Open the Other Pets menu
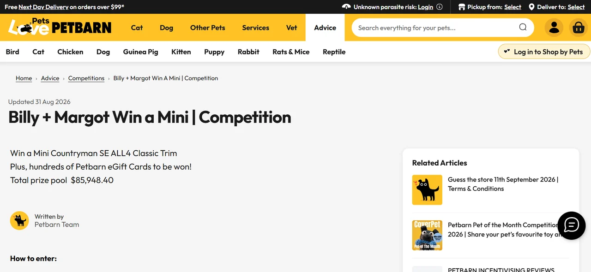Screen dimensions: 591x272 [208, 28]
